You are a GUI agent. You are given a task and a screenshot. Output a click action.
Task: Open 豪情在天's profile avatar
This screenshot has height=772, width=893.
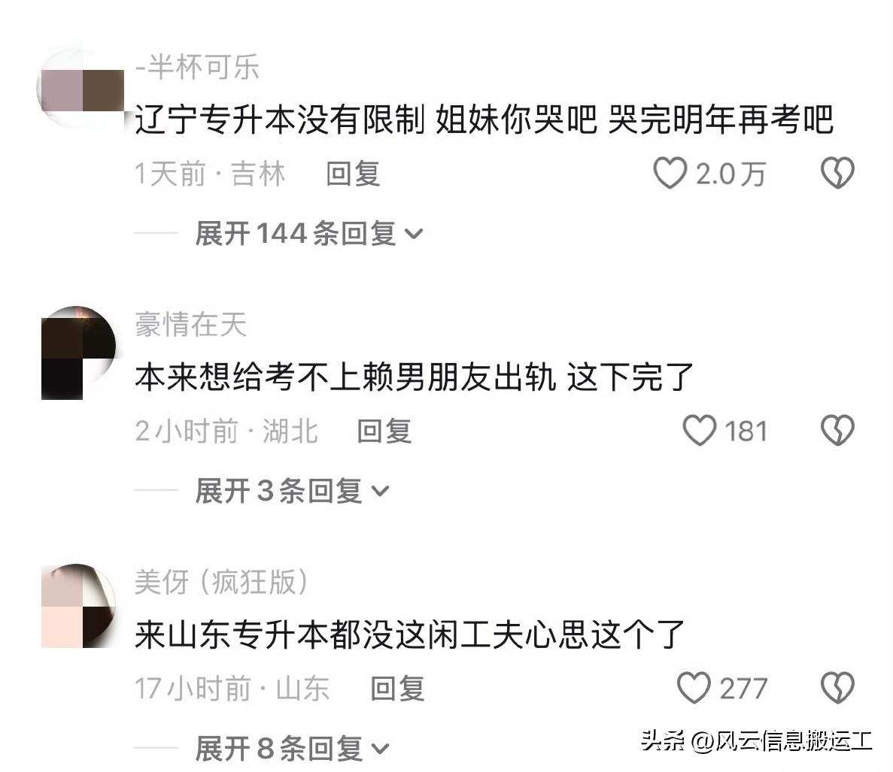(78, 353)
